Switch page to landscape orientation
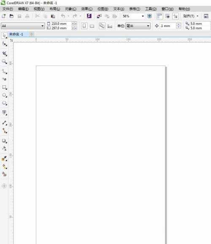211x244 pixels. [x=92, y=26]
